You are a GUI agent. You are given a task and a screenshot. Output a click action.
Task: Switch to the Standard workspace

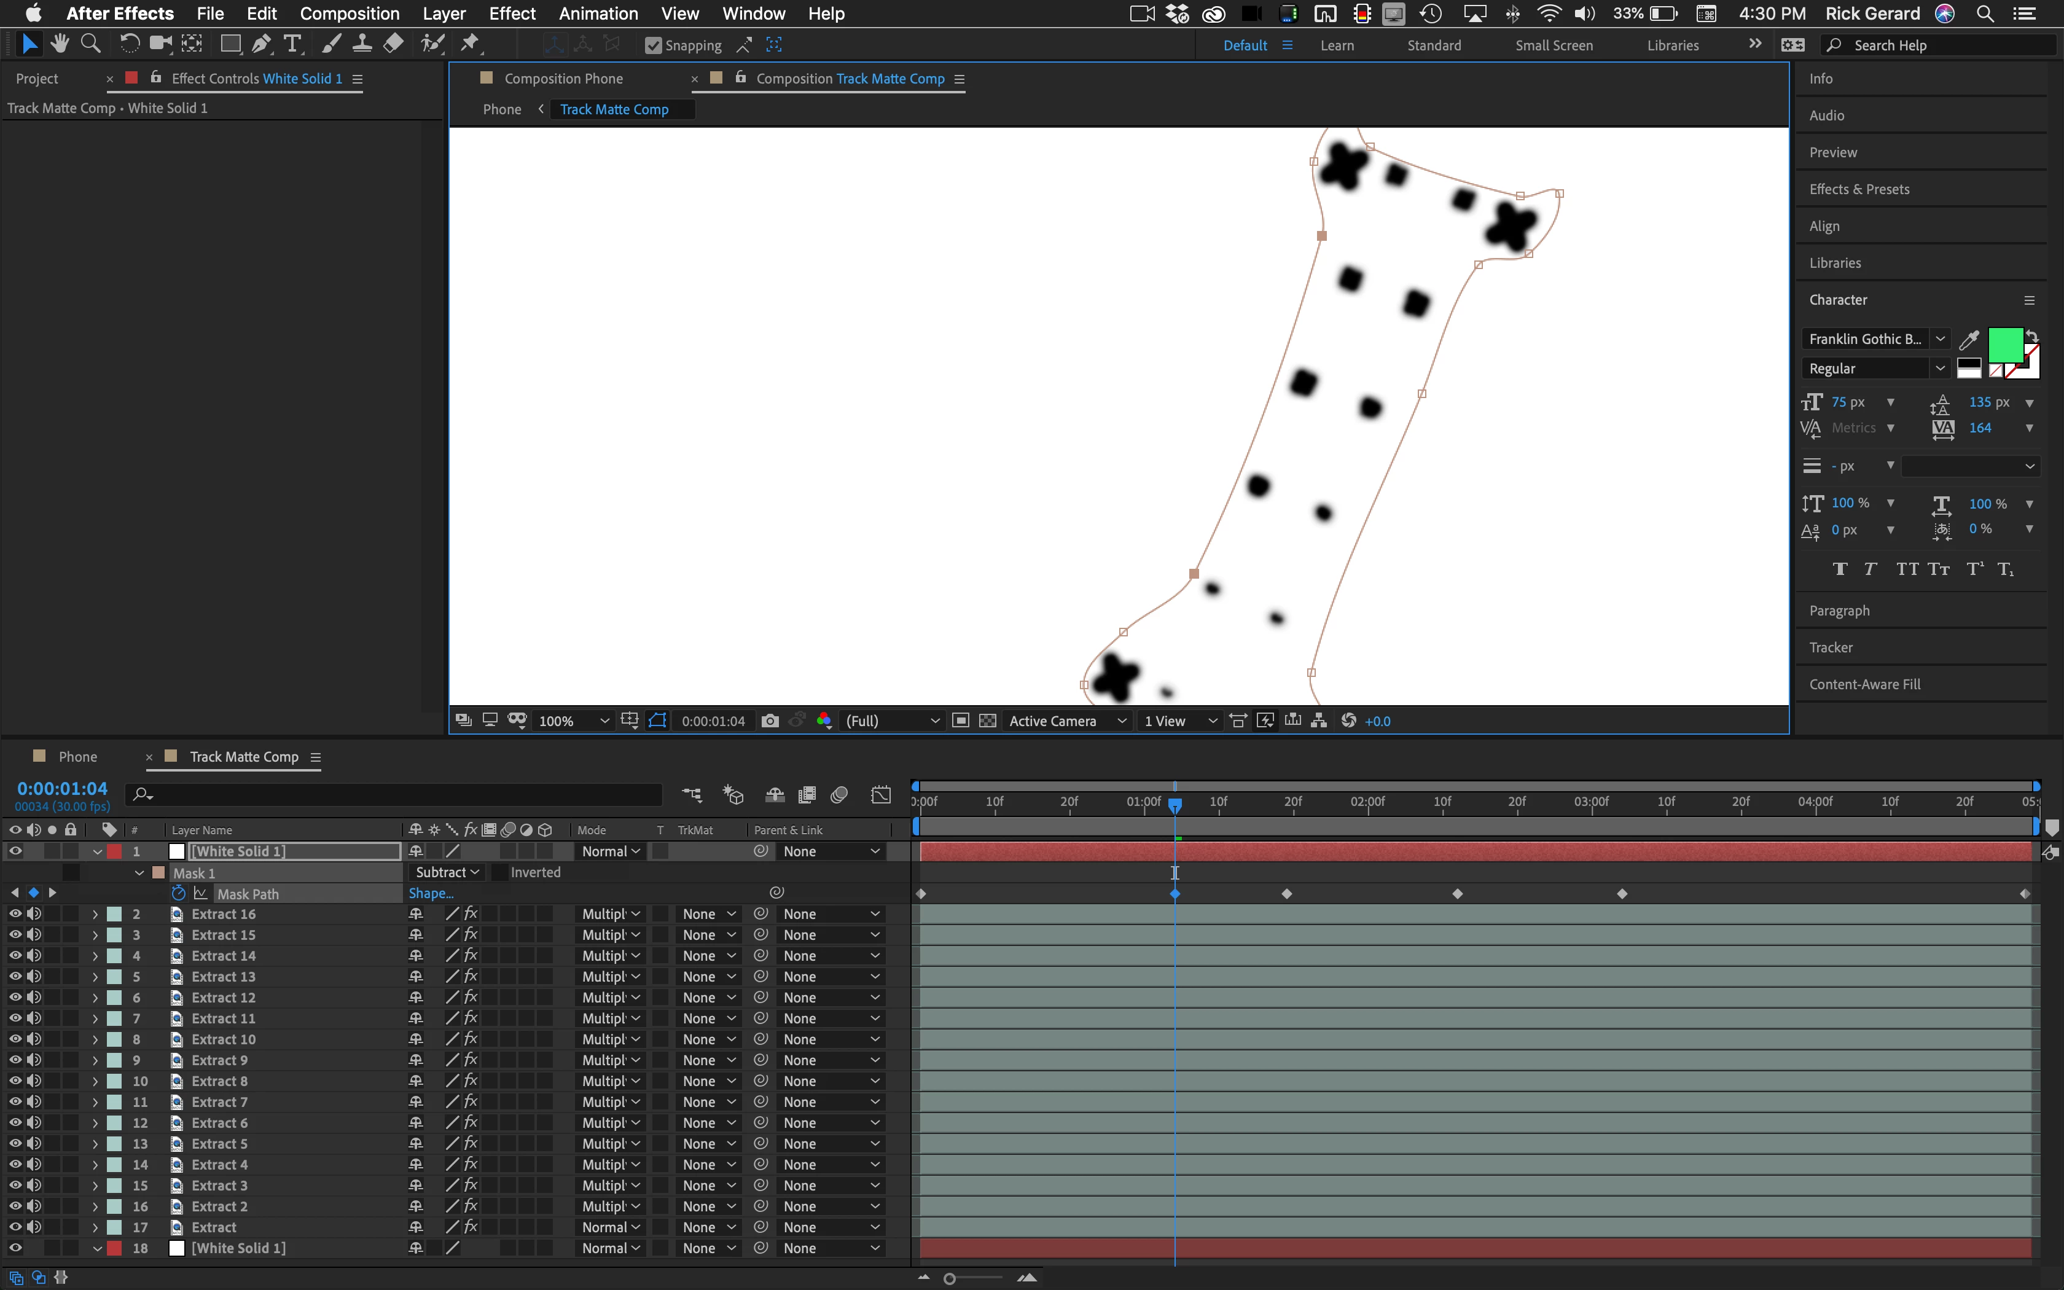click(1434, 45)
